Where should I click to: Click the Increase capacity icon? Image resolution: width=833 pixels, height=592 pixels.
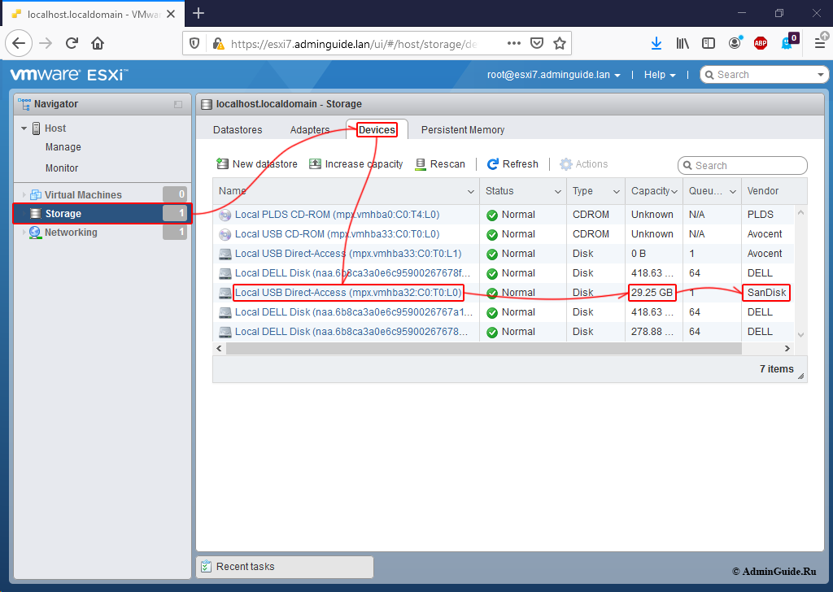click(315, 163)
